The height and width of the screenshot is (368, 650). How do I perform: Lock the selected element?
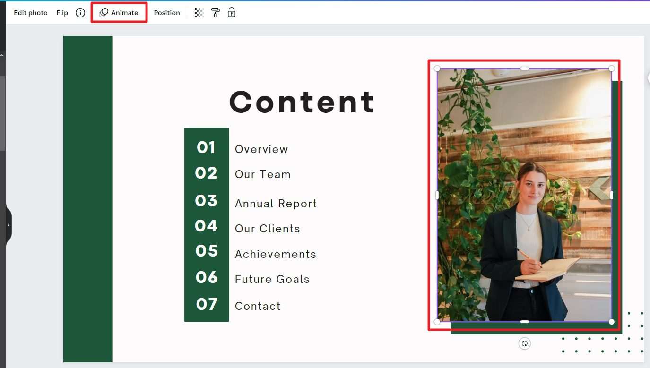pyautogui.click(x=231, y=13)
